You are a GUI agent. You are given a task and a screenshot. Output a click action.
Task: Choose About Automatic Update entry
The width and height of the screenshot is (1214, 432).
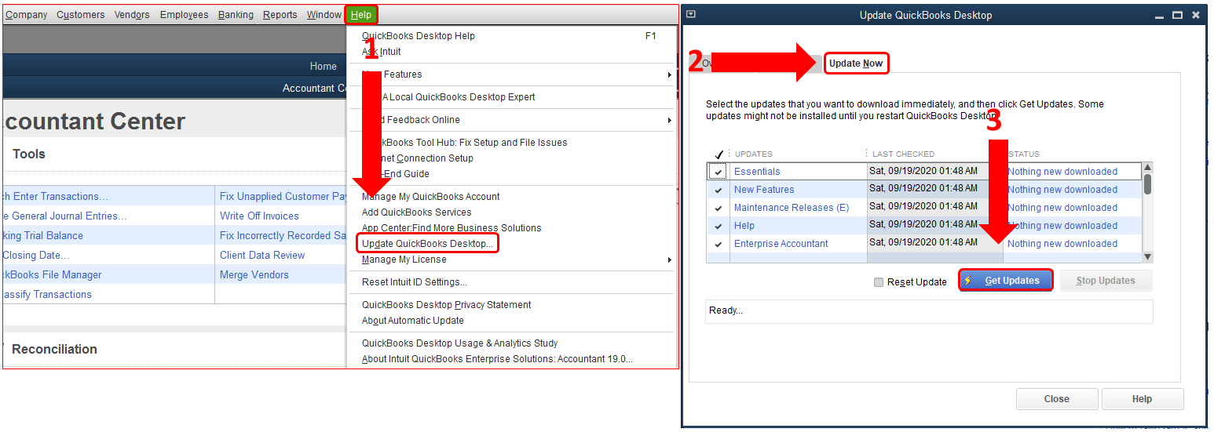click(412, 321)
